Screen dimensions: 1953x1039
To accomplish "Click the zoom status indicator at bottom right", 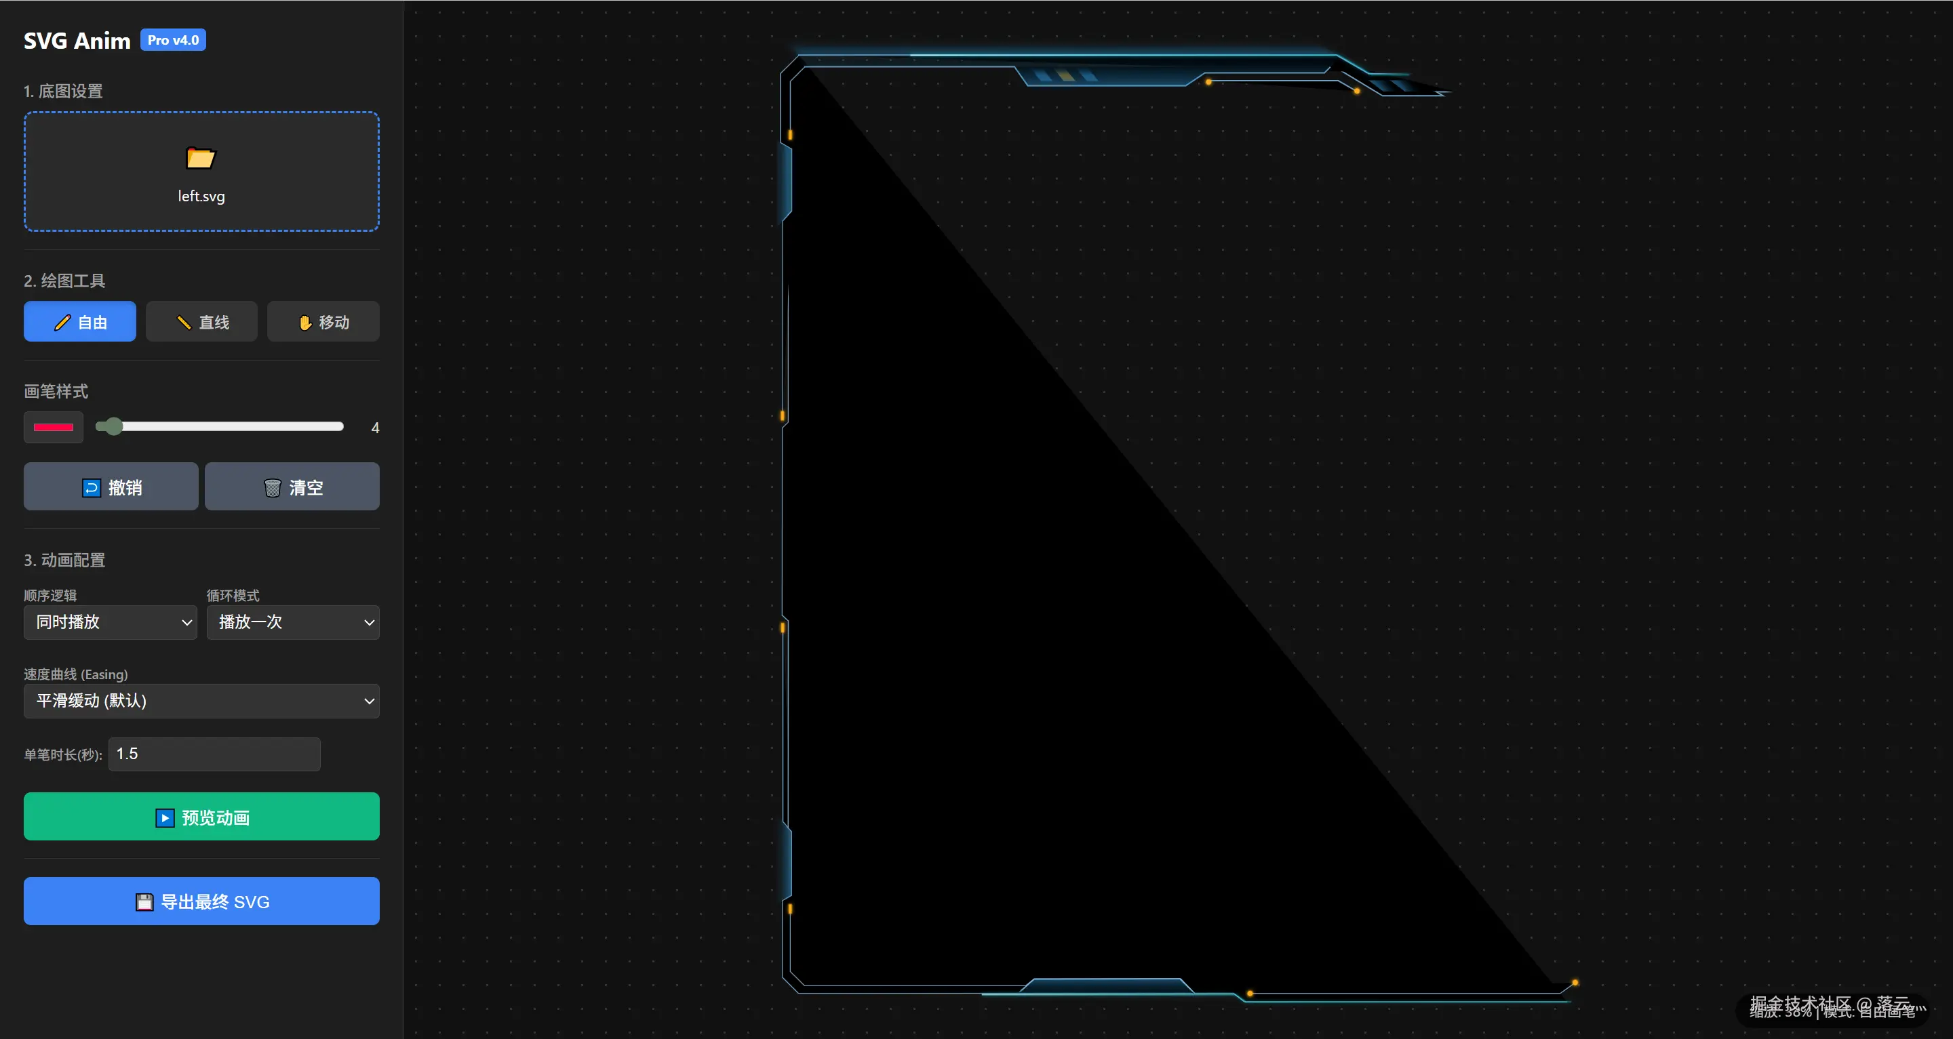I will coord(1831,1011).
